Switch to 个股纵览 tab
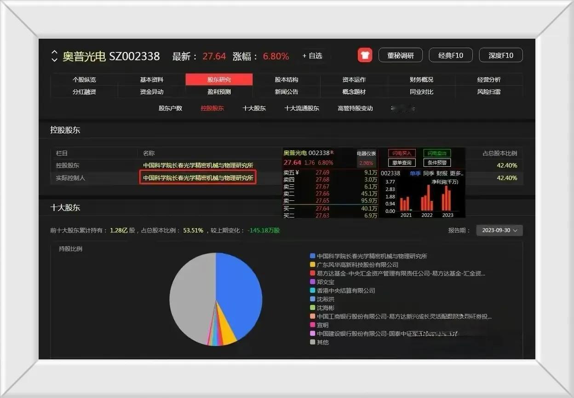574x398 pixels. click(84, 80)
